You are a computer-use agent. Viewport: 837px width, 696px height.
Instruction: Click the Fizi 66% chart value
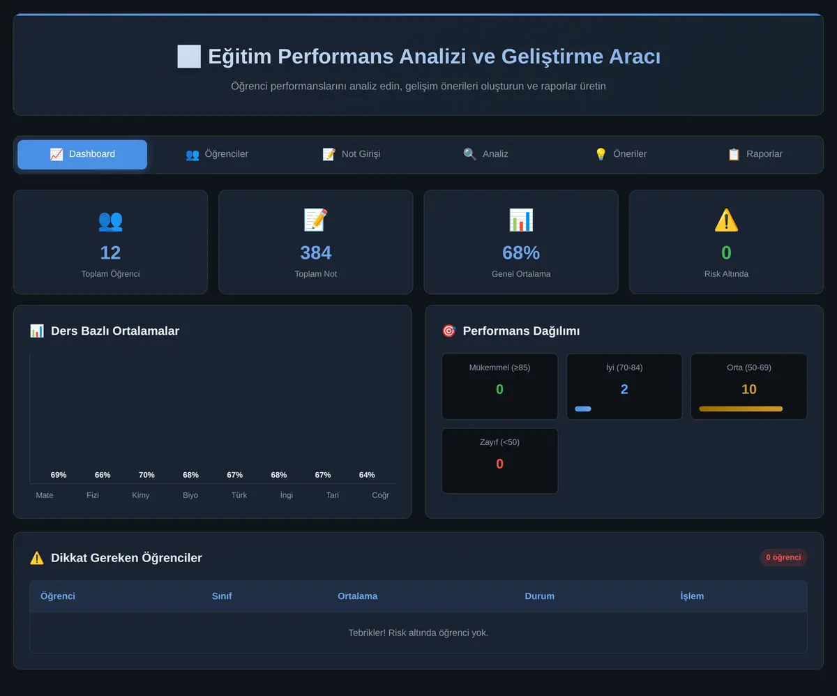point(103,475)
